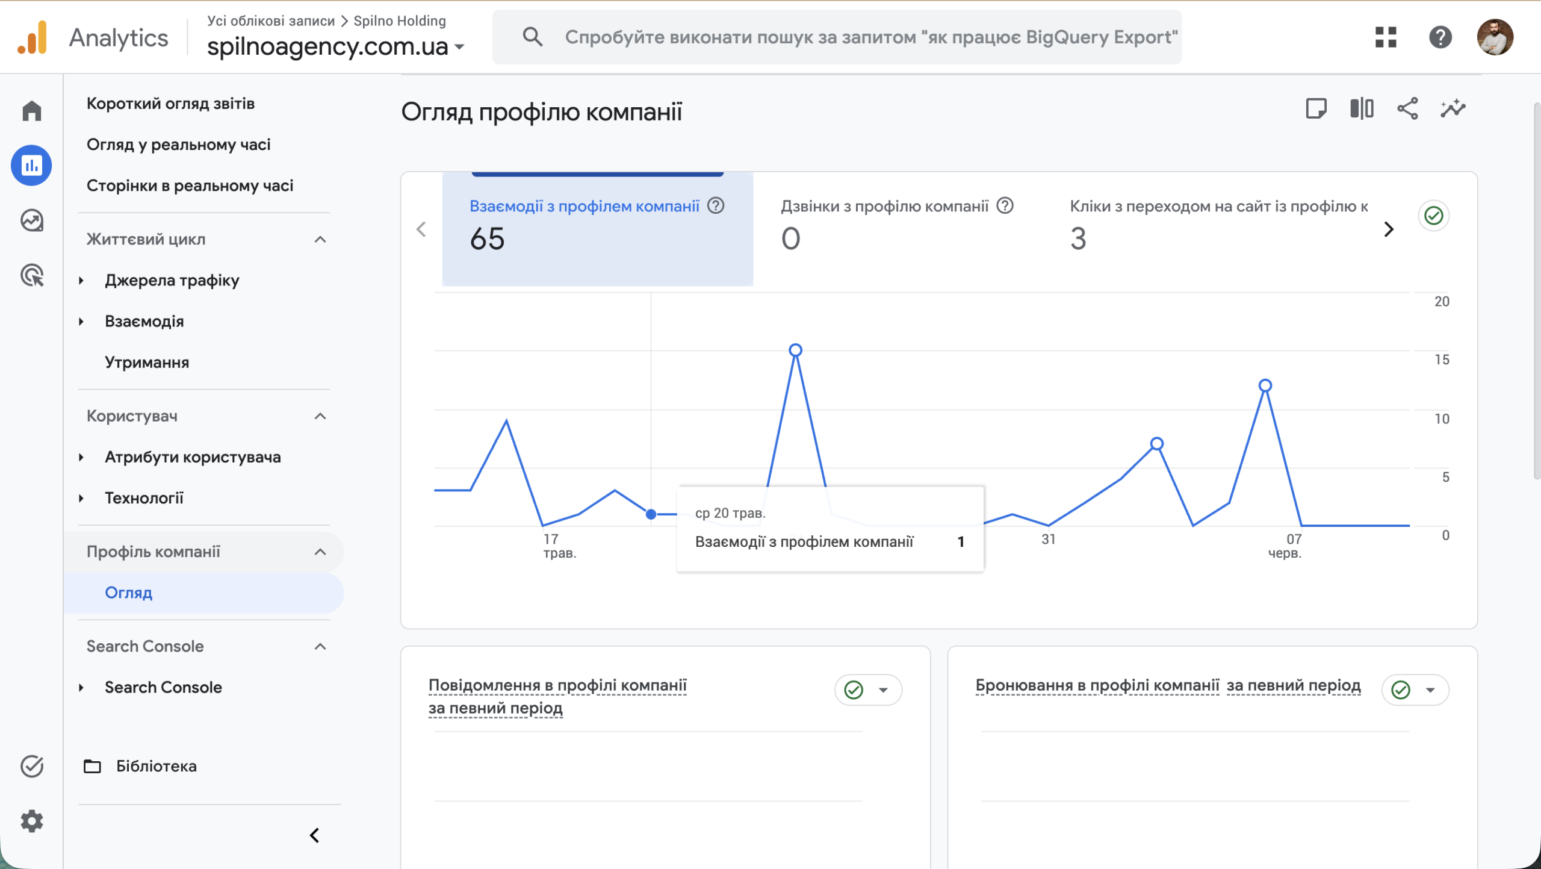
Task: Open the Help question mark icon
Action: (x=1440, y=37)
